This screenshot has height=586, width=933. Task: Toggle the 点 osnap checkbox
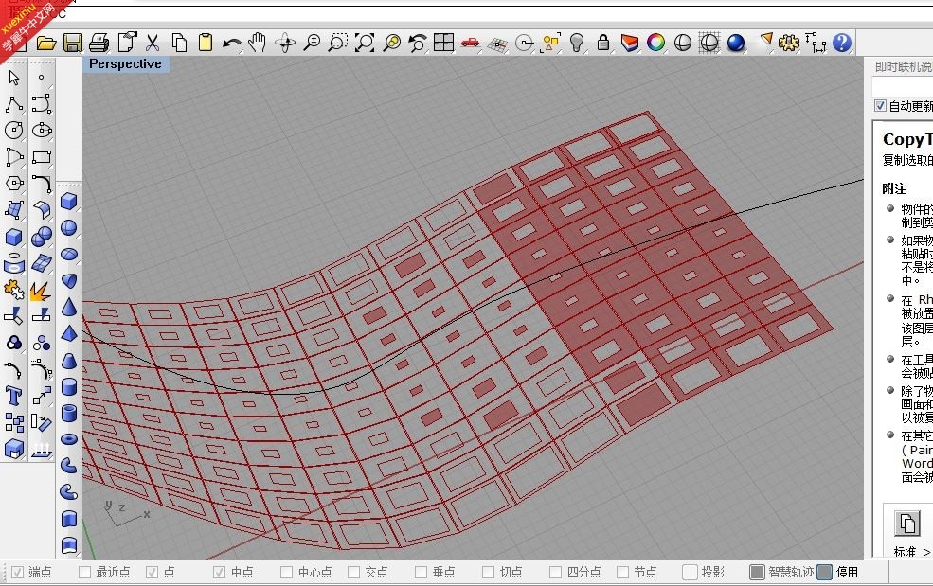pos(153,573)
